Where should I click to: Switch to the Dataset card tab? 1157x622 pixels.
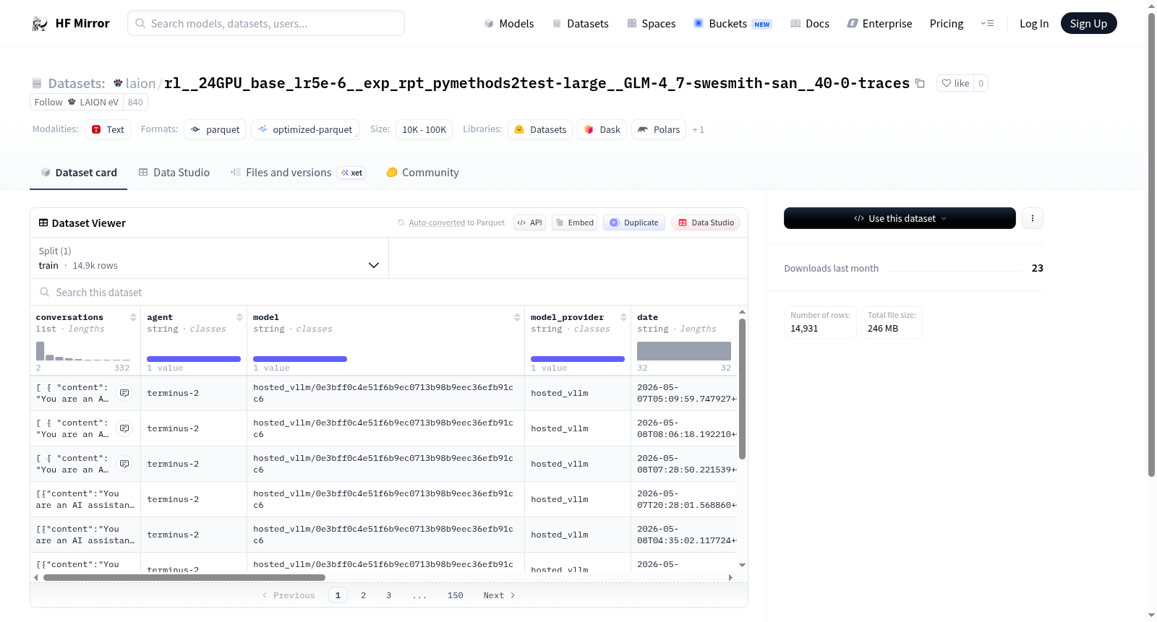[x=78, y=173]
